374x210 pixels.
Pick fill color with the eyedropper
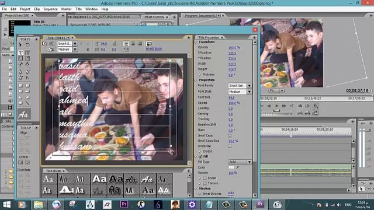click(237, 167)
